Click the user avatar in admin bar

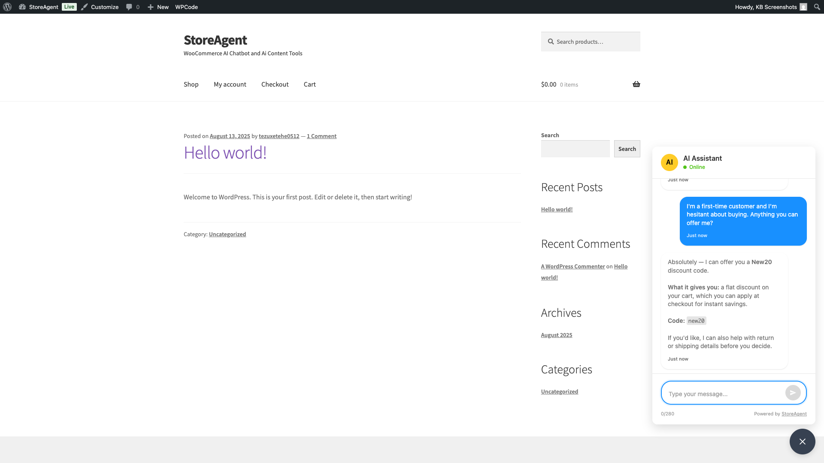coord(803,7)
